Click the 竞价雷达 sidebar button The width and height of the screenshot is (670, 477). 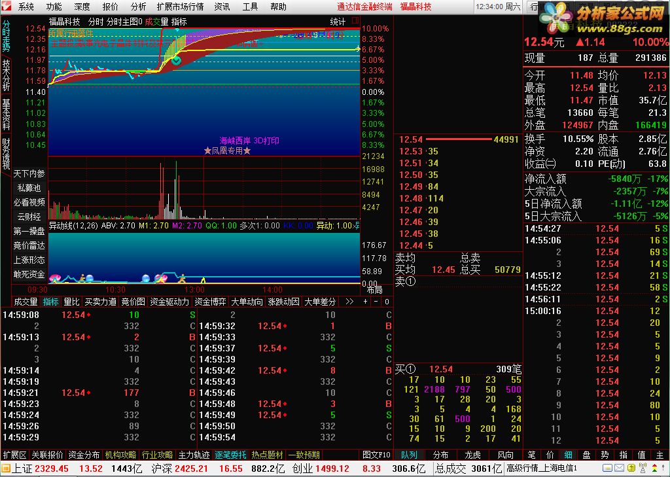coord(29,245)
